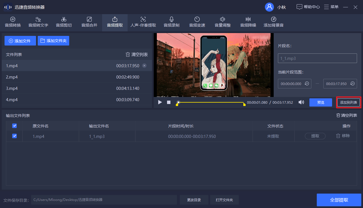Open the 音频剪切 cutting tool
This screenshot has height=208, width=363.
click(64, 22)
